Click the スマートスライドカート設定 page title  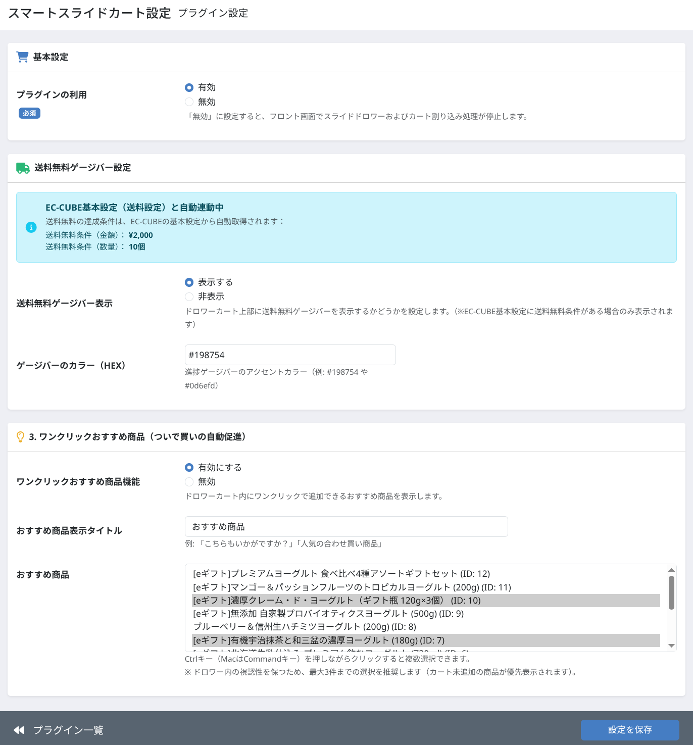pyautogui.click(x=89, y=13)
